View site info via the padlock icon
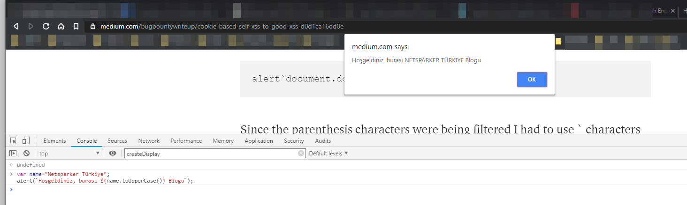This screenshot has height=205, width=687. click(x=93, y=26)
